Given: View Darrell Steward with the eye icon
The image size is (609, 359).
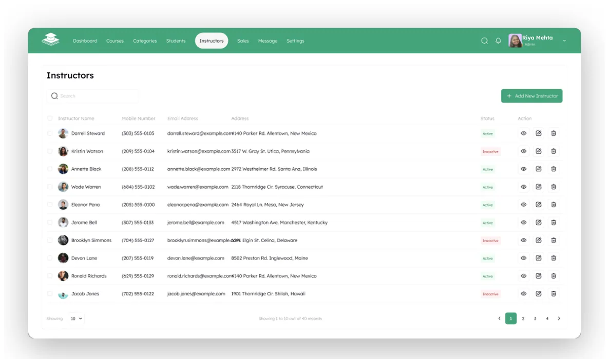Looking at the screenshot, I should click(524, 133).
